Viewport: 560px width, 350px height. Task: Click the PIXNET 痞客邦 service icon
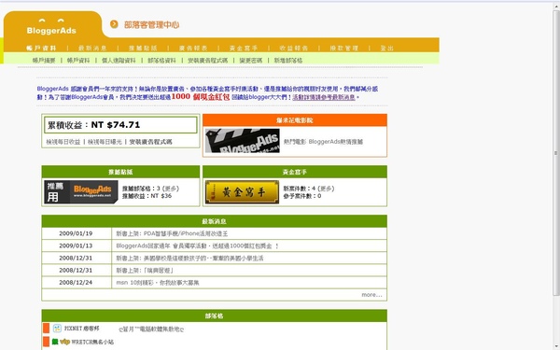(x=57, y=329)
